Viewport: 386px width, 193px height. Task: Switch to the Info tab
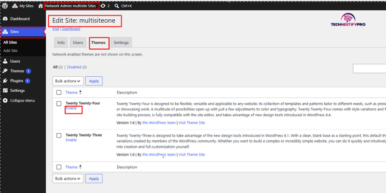point(61,42)
